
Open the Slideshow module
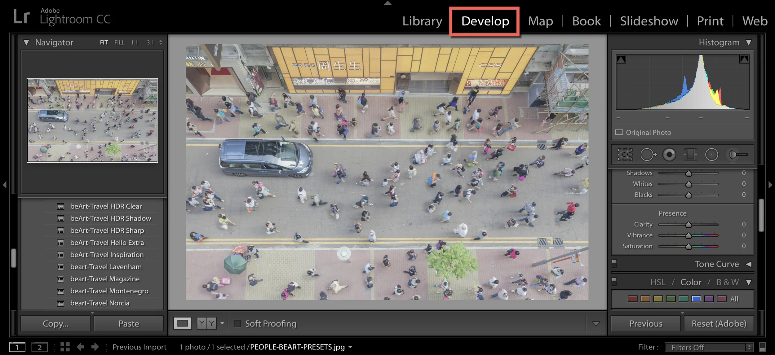tap(649, 21)
